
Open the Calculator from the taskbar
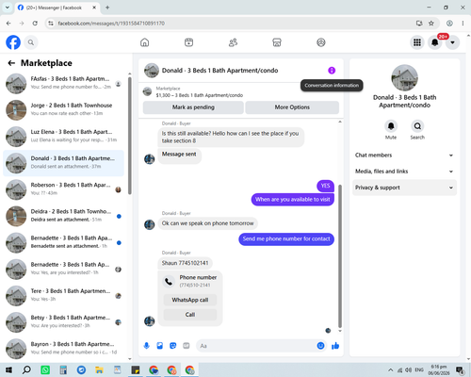tap(63, 370)
